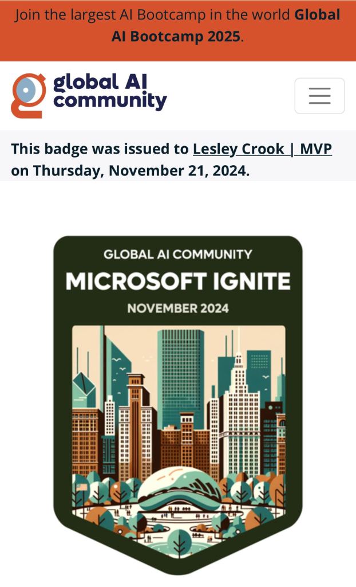Click the "MICROSOFT IGNITE" badge title
The image size is (356, 587).
pos(178,281)
